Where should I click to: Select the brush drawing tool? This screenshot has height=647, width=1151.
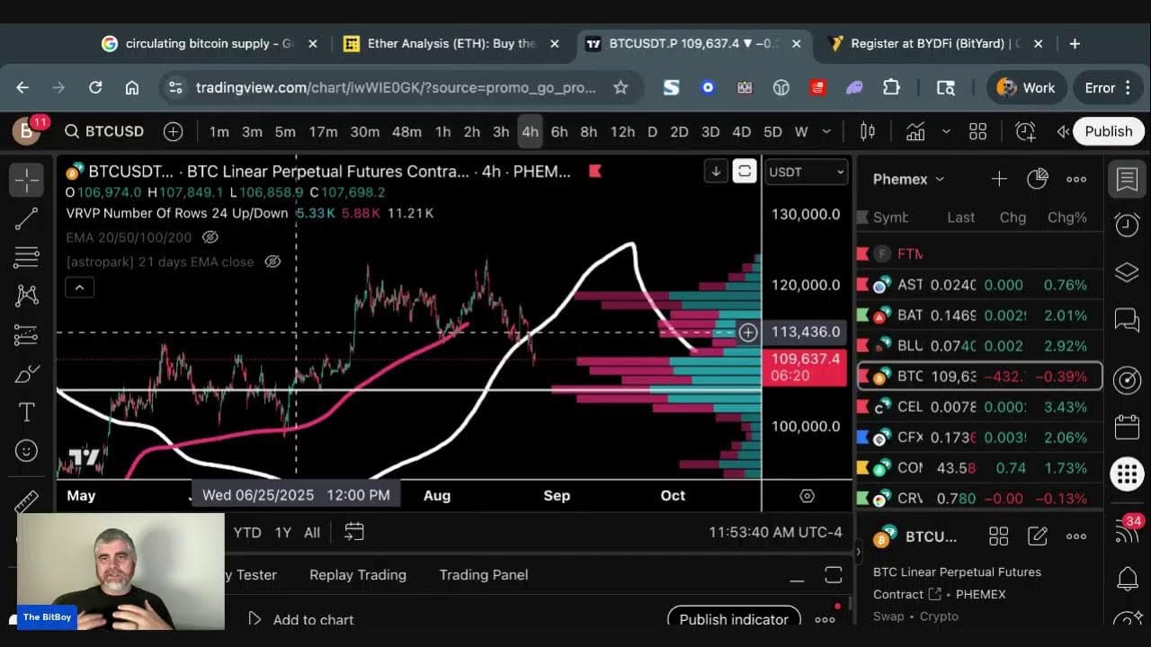pyautogui.click(x=27, y=373)
